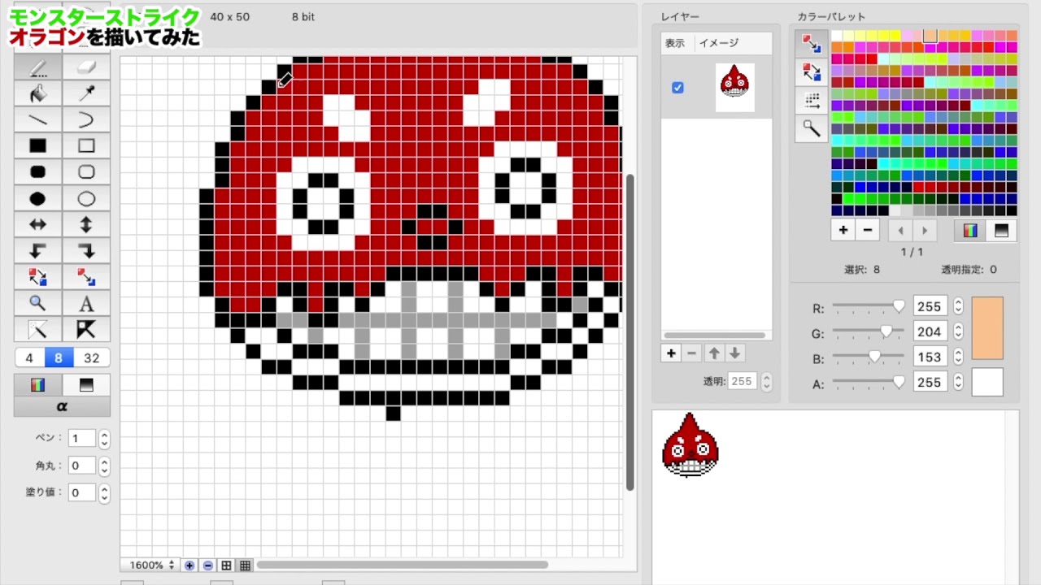Click the rotate left arrow tool
This screenshot has height=585, width=1041.
click(x=37, y=251)
